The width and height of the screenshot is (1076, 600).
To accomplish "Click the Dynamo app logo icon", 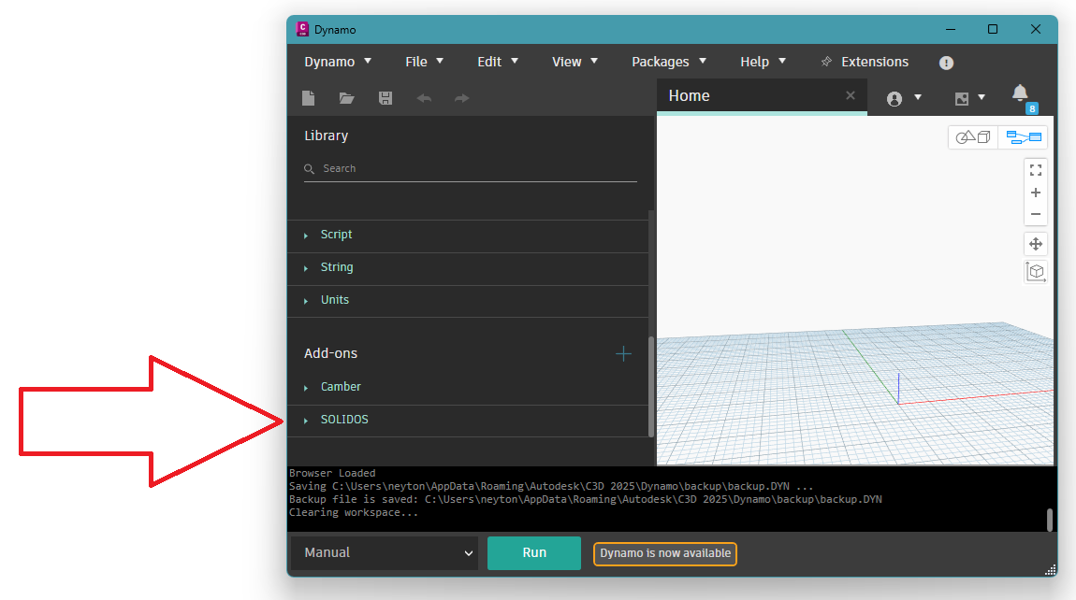I will (302, 29).
